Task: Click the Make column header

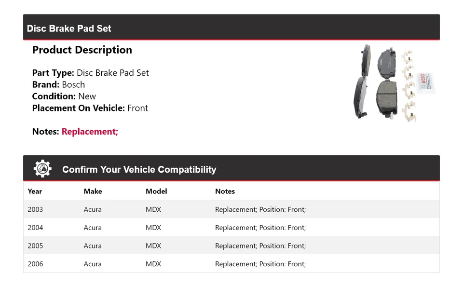Action: (93, 191)
